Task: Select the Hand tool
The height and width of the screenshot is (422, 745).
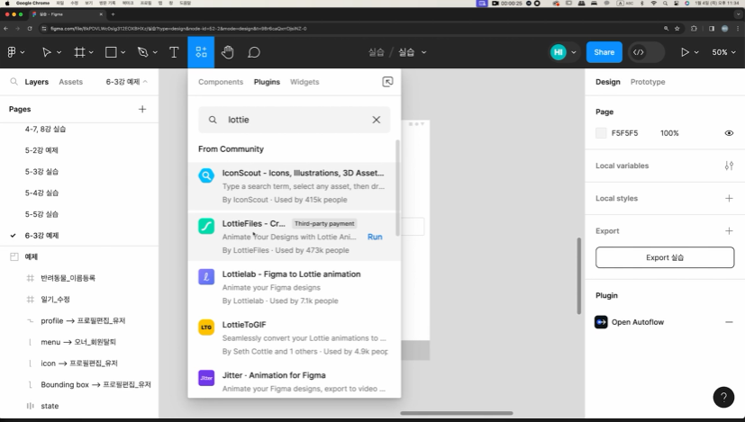Action: (228, 52)
